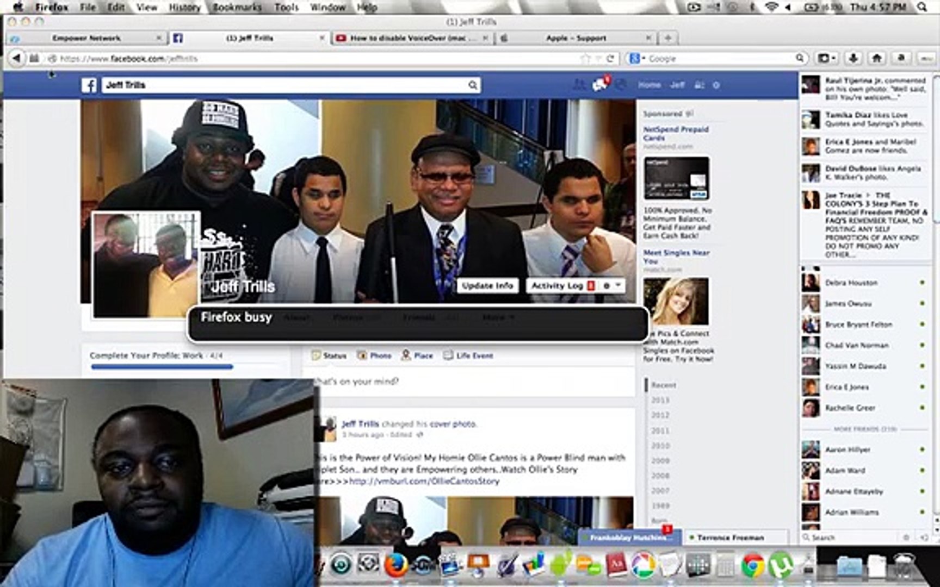This screenshot has width=940, height=587.
Task: Open Picasa app in the Dock
Action: pos(644,566)
